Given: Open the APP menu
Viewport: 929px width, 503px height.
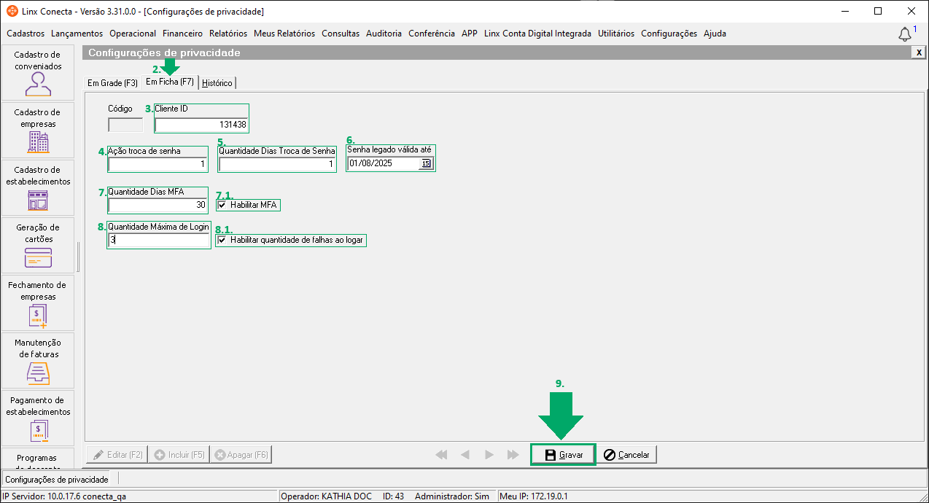Looking at the screenshot, I should click(x=470, y=34).
